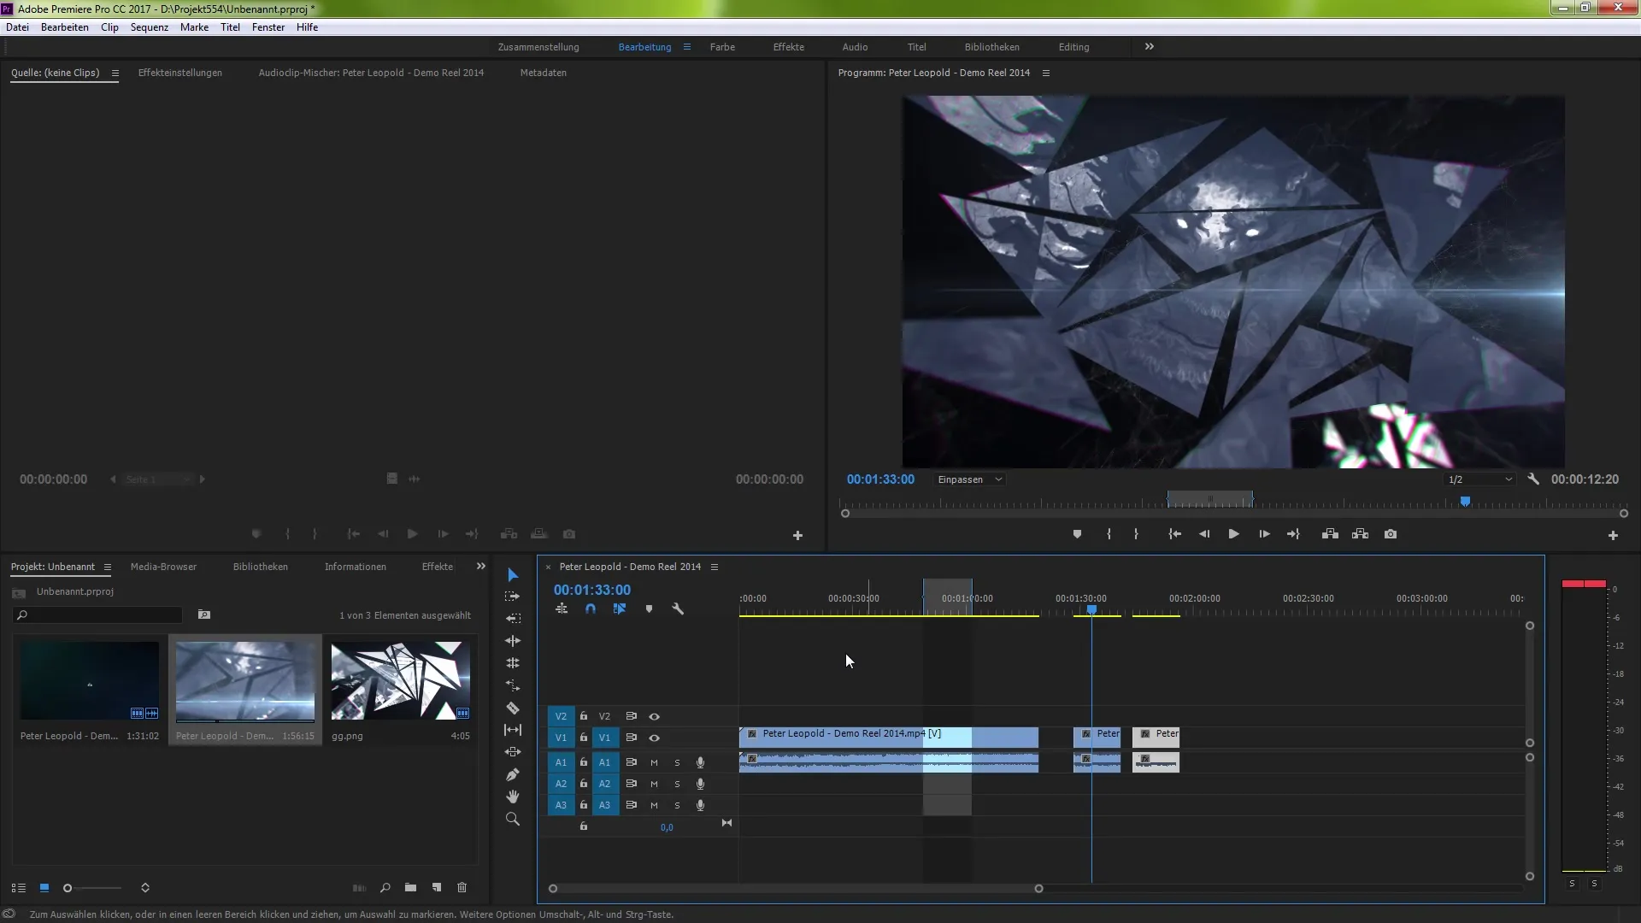Click timeline playhead position timecode
This screenshot has height=923, width=1641.
[592, 591]
